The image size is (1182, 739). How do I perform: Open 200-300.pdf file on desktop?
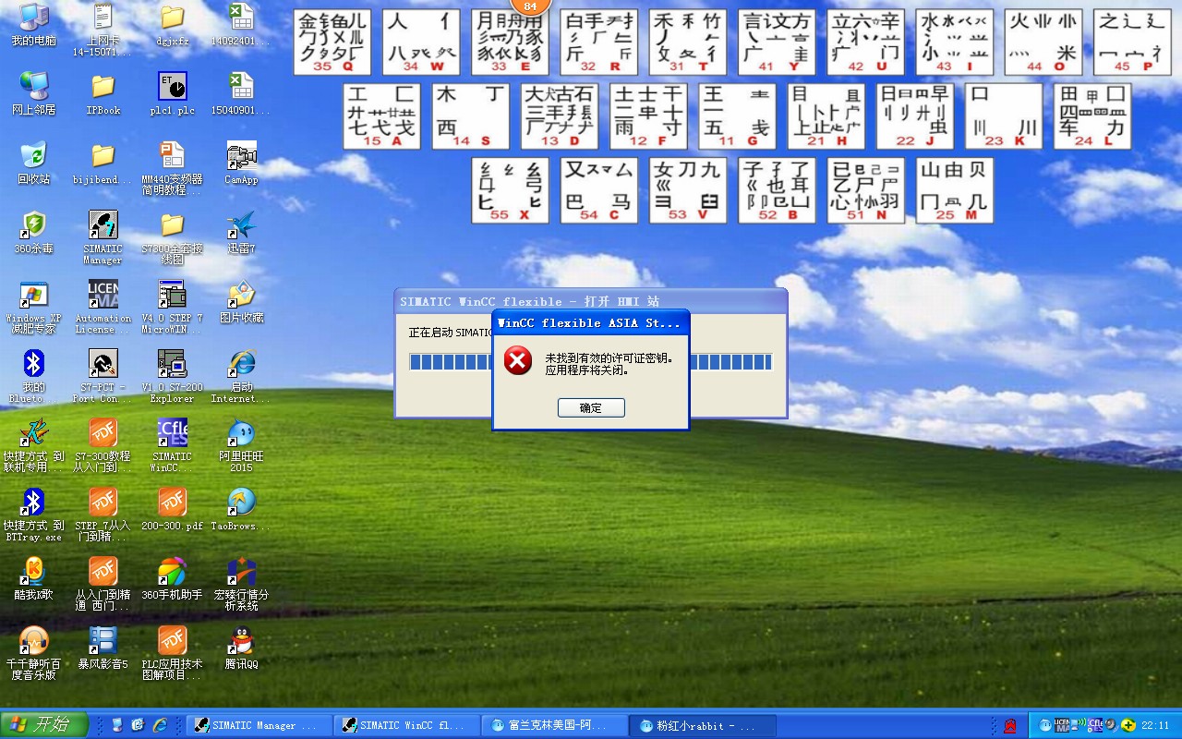point(172,510)
